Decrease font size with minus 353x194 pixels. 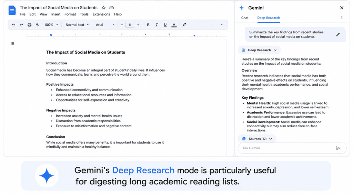tap(122, 25)
